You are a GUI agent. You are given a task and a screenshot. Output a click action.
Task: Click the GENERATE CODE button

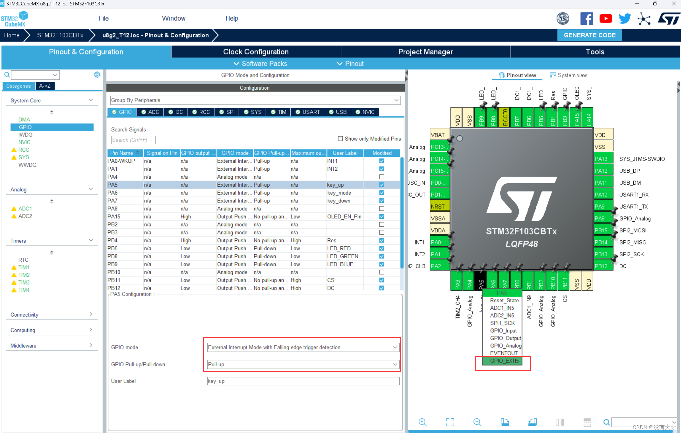point(589,35)
